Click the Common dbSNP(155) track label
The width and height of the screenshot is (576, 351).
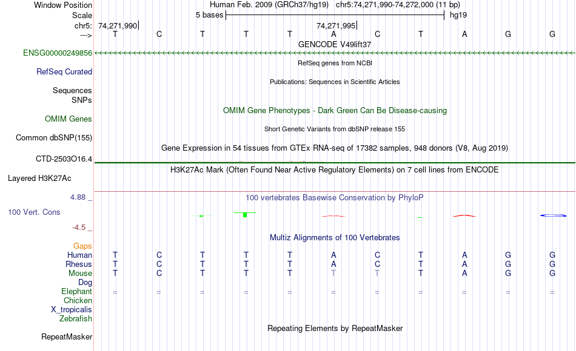(54, 137)
